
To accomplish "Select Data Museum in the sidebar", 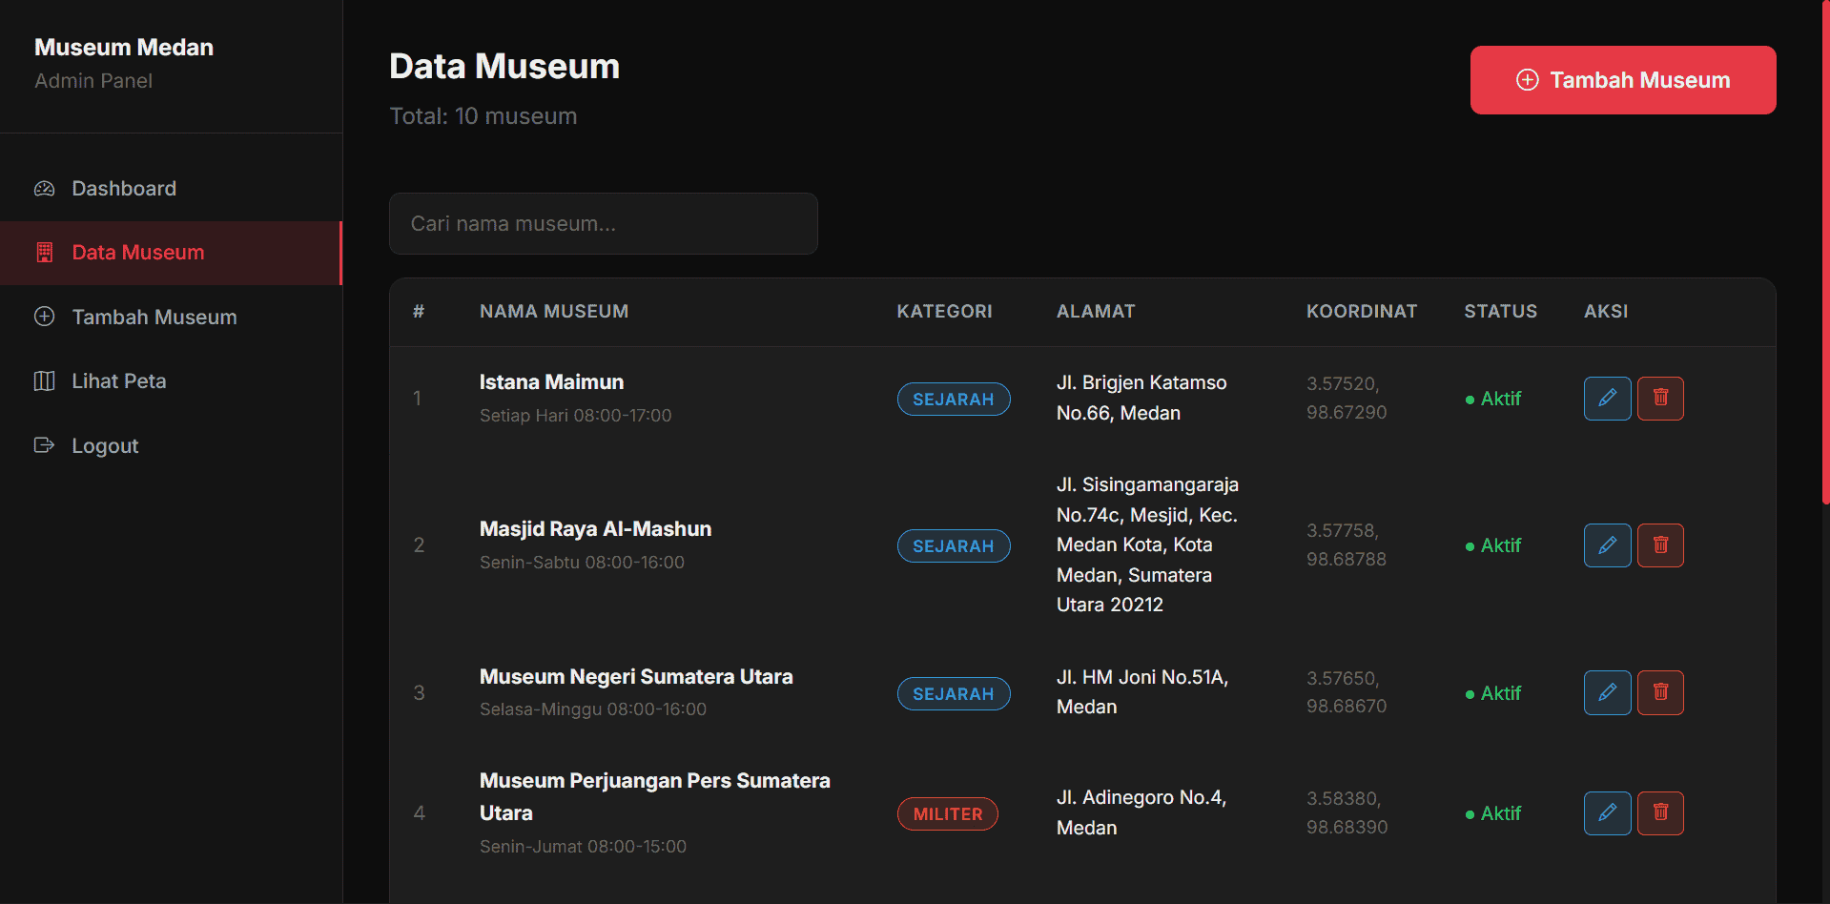I will click(171, 253).
